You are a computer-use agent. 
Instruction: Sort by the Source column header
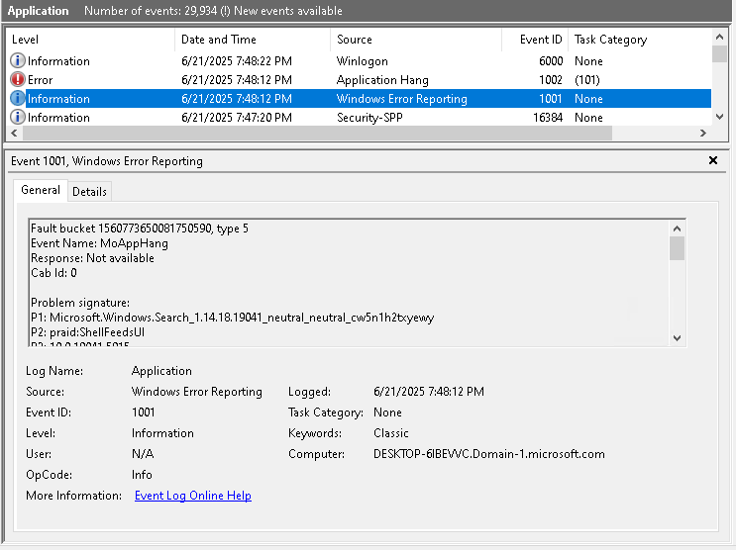click(416, 40)
